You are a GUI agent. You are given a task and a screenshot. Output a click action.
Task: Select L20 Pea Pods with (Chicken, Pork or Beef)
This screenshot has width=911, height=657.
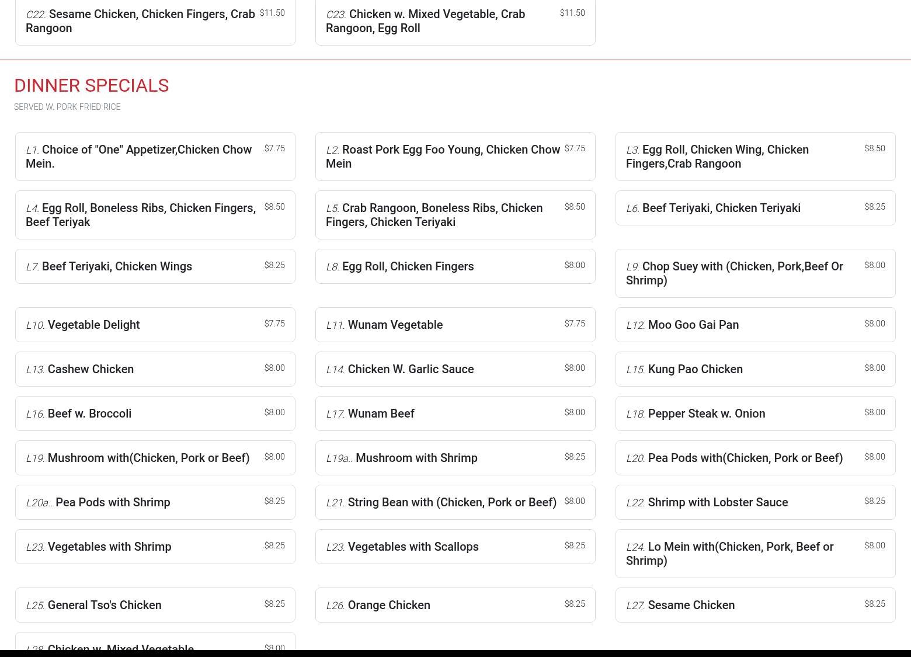coord(756,458)
